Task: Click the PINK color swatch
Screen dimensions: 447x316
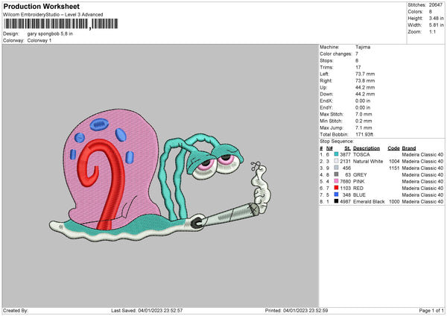Action: pyautogui.click(x=337, y=181)
